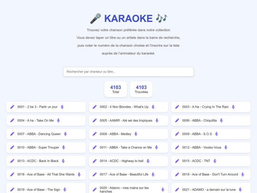Select song 0009 ABBA S.O.S
The height and width of the screenshot is (193, 257).
click(211, 134)
